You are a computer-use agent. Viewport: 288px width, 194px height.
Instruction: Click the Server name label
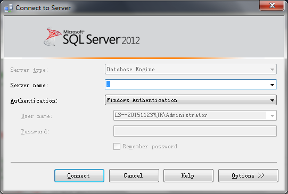click(x=29, y=85)
